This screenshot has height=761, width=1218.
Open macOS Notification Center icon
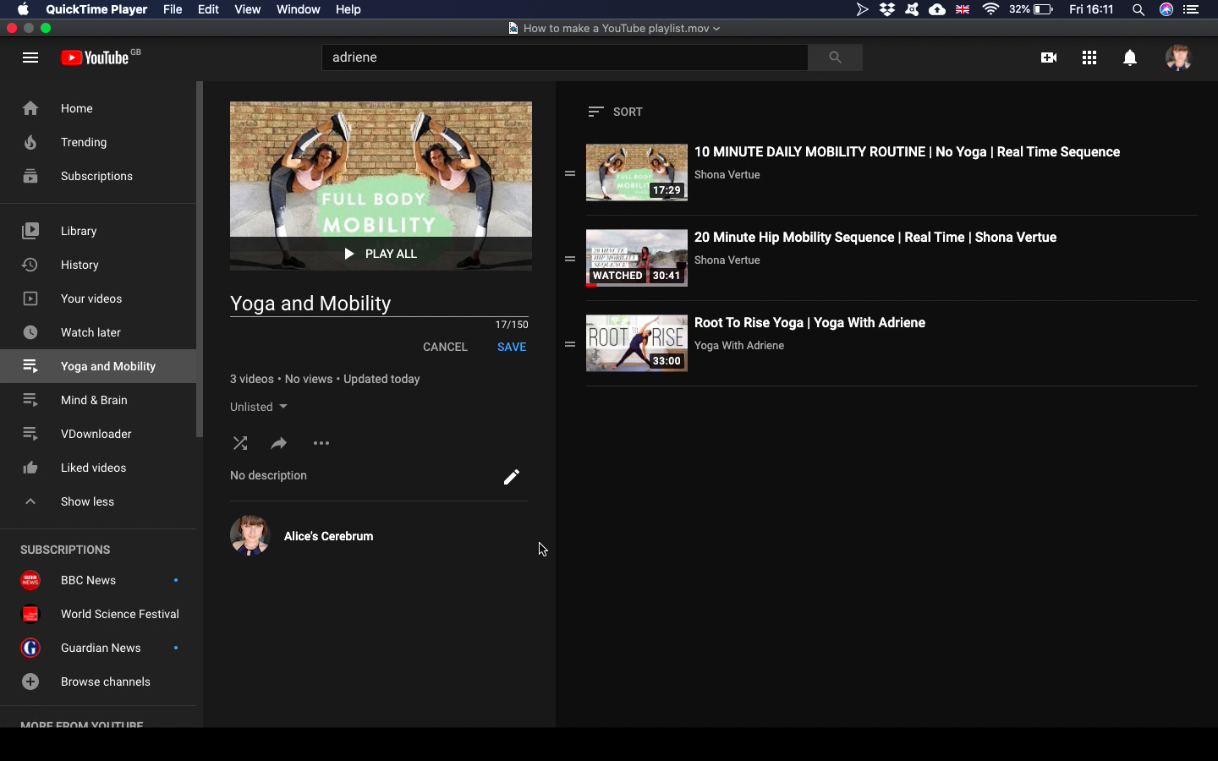coord(1191,9)
